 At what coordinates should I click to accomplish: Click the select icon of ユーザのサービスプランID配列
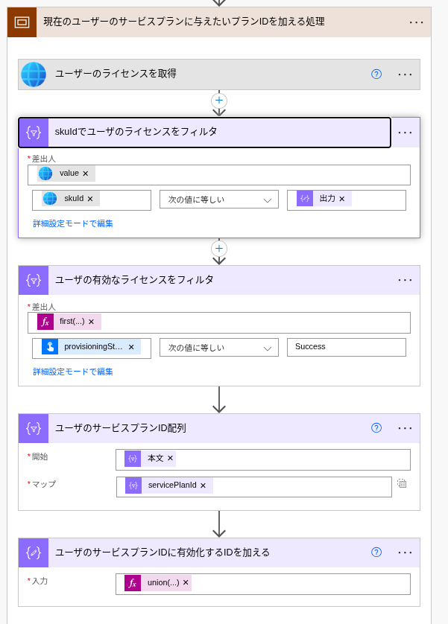point(34,429)
